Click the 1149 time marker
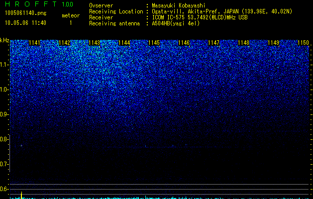This screenshot has height=199, width=313. click(273, 43)
